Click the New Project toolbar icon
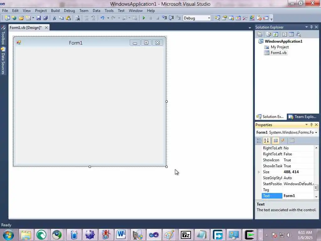This screenshot has height=241, width=321. (8, 18)
